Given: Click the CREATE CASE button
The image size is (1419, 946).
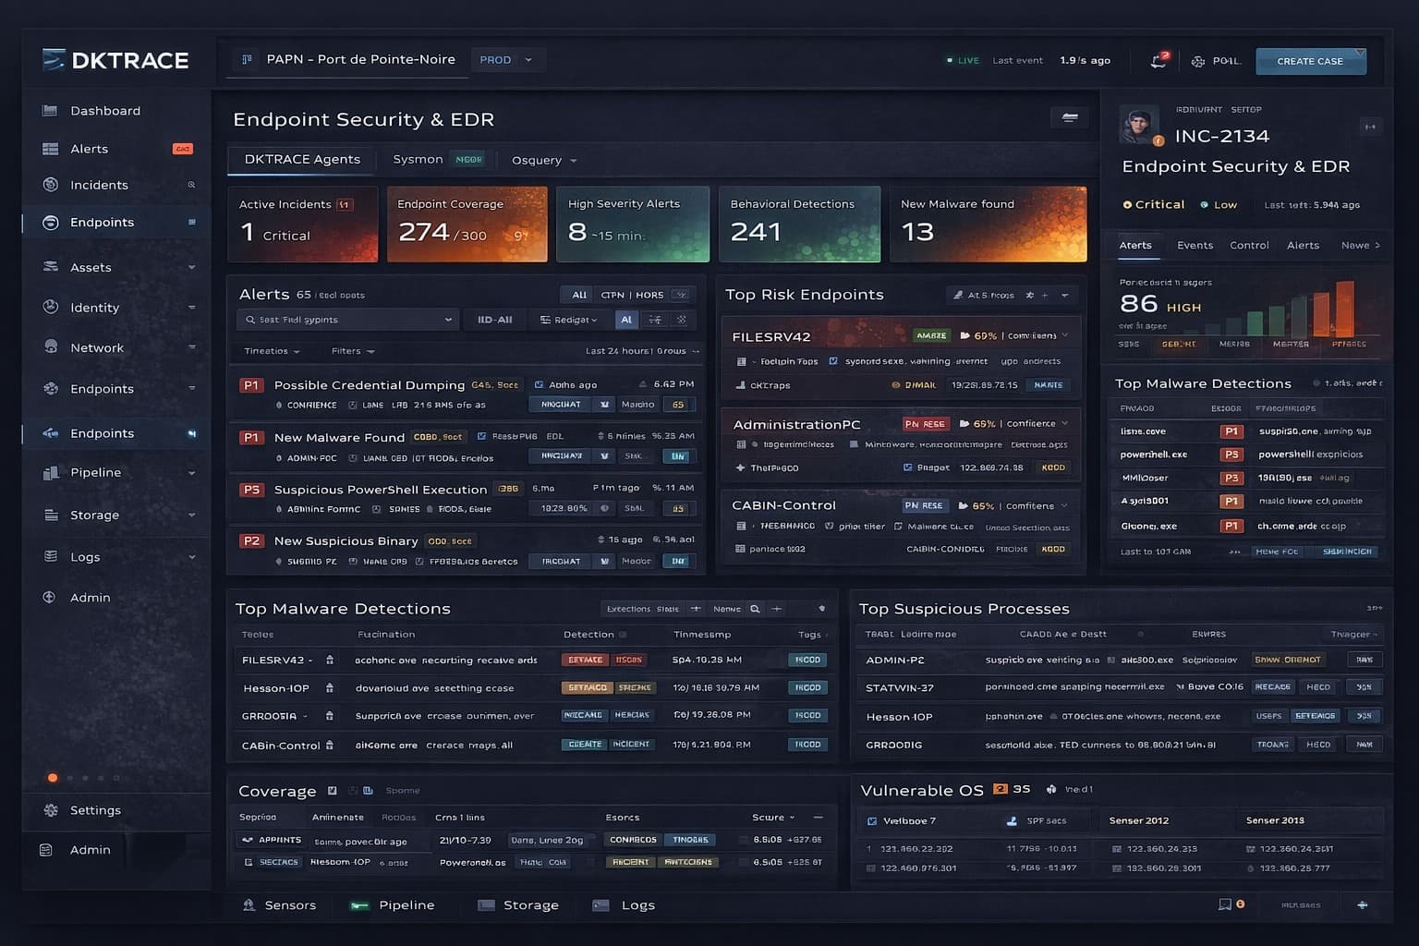Looking at the screenshot, I should click(x=1310, y=61).
